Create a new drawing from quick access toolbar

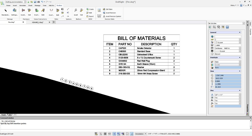click(x=28, y=2)
